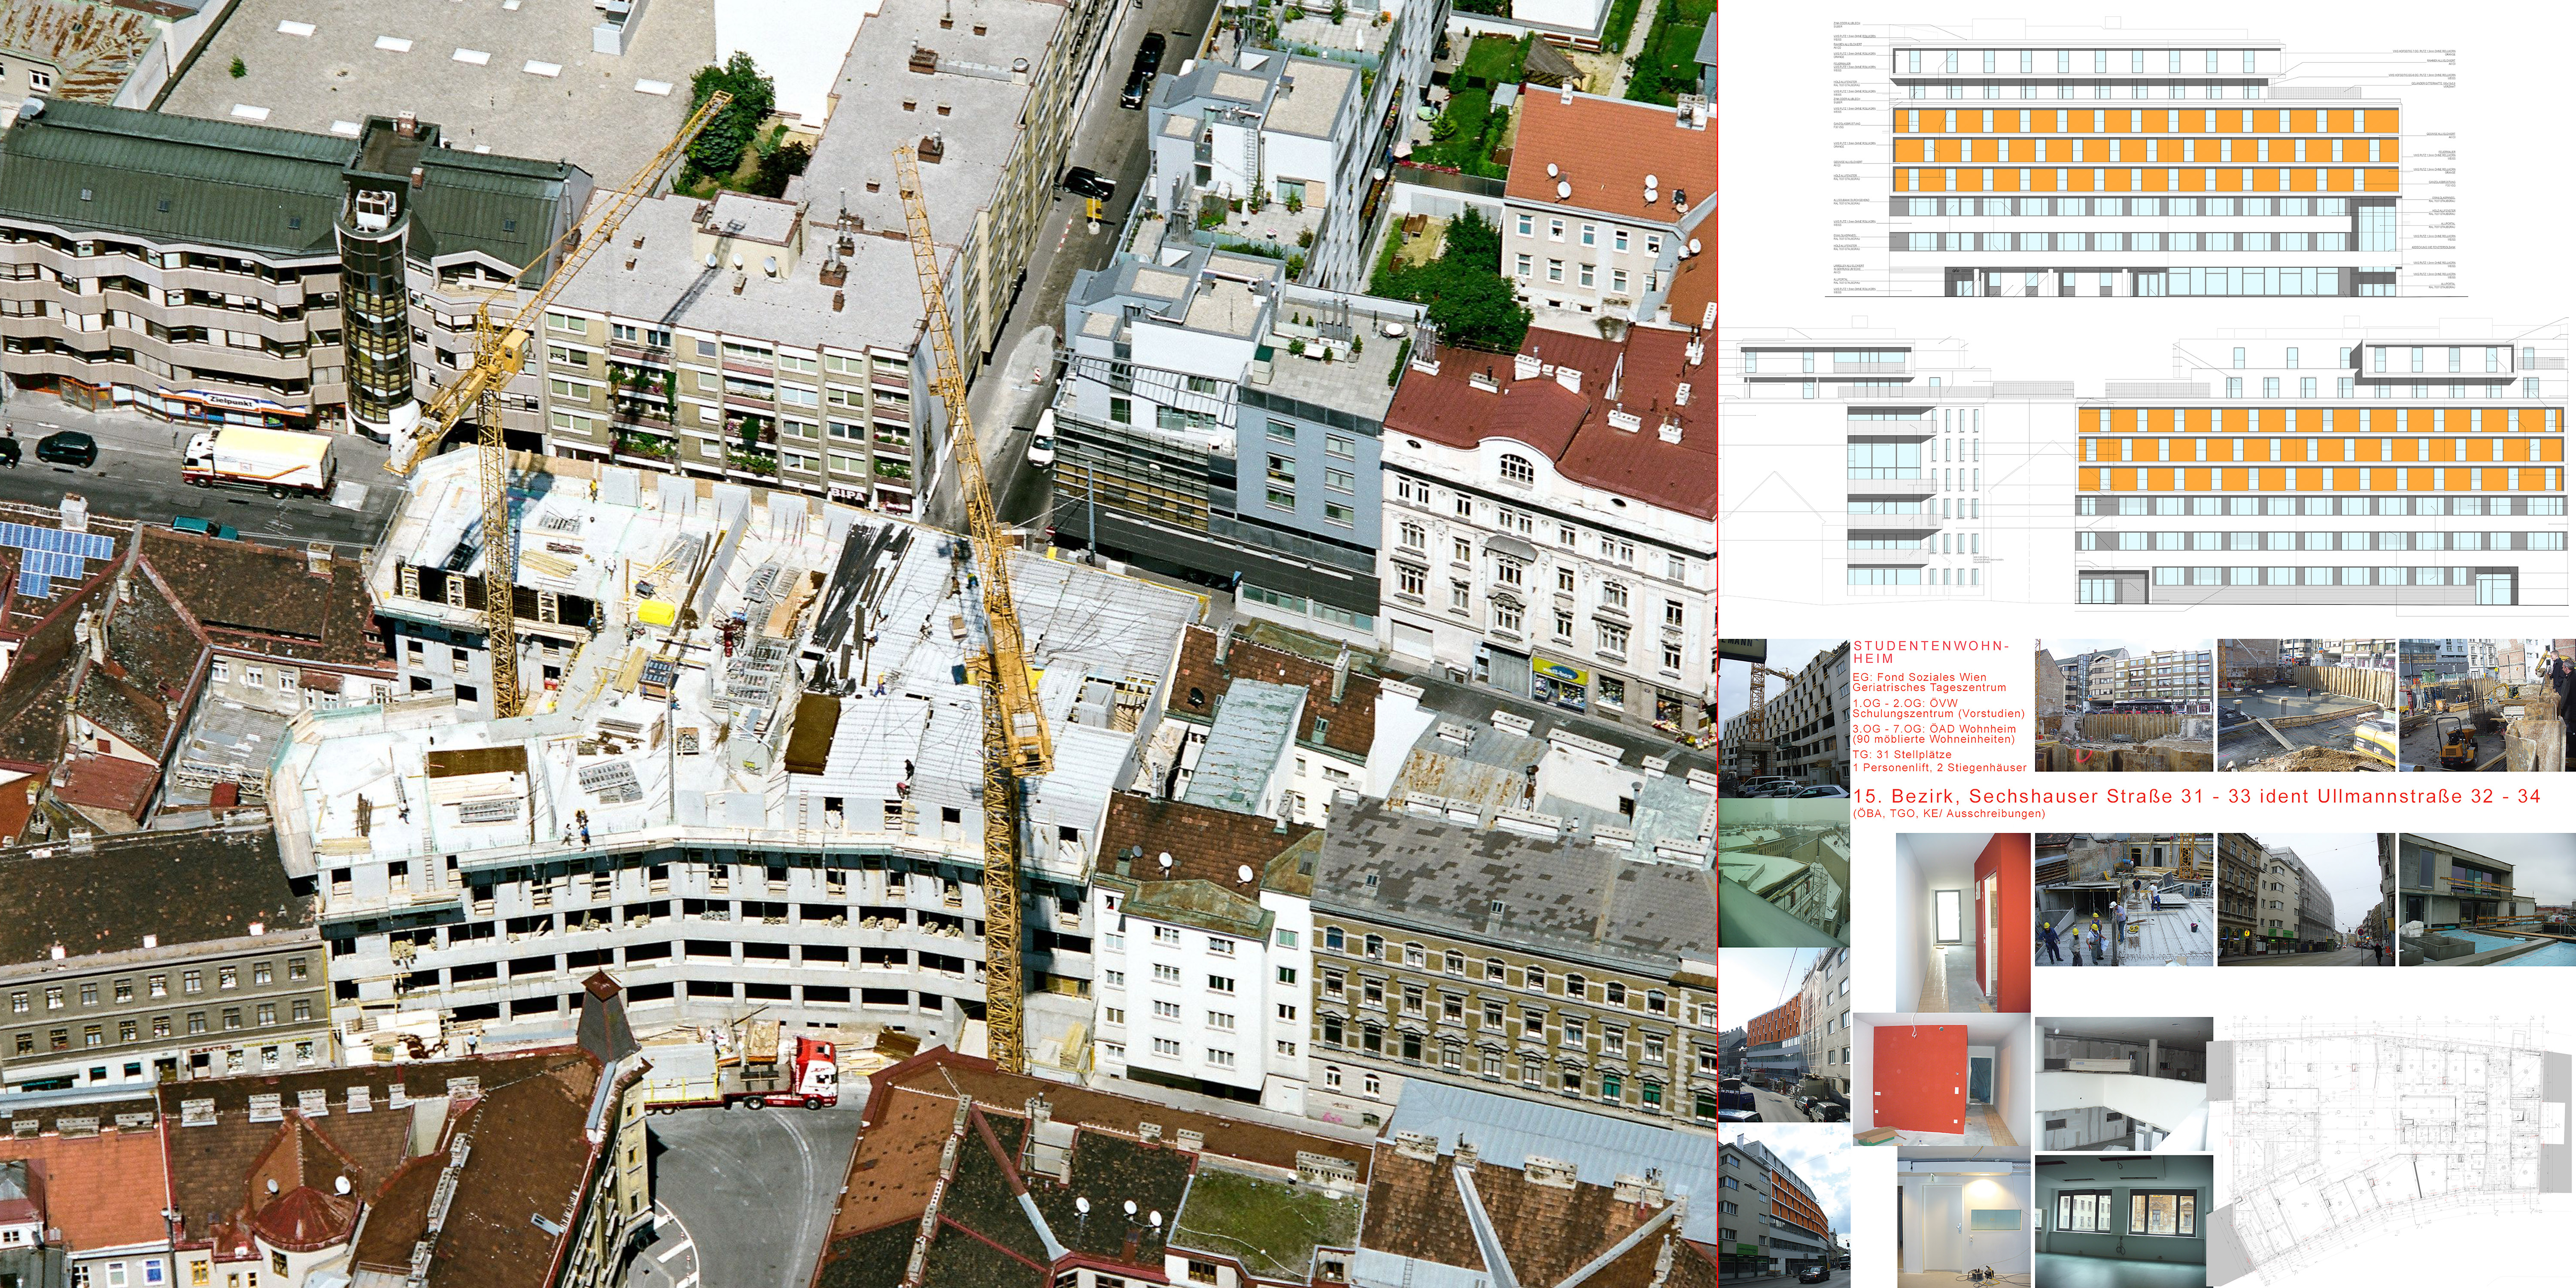Click '1 Personenlift, 2 Stiegenhäuser' text line
Viewport: 2576px width, 1288px height.
(x=1940, y=768)
